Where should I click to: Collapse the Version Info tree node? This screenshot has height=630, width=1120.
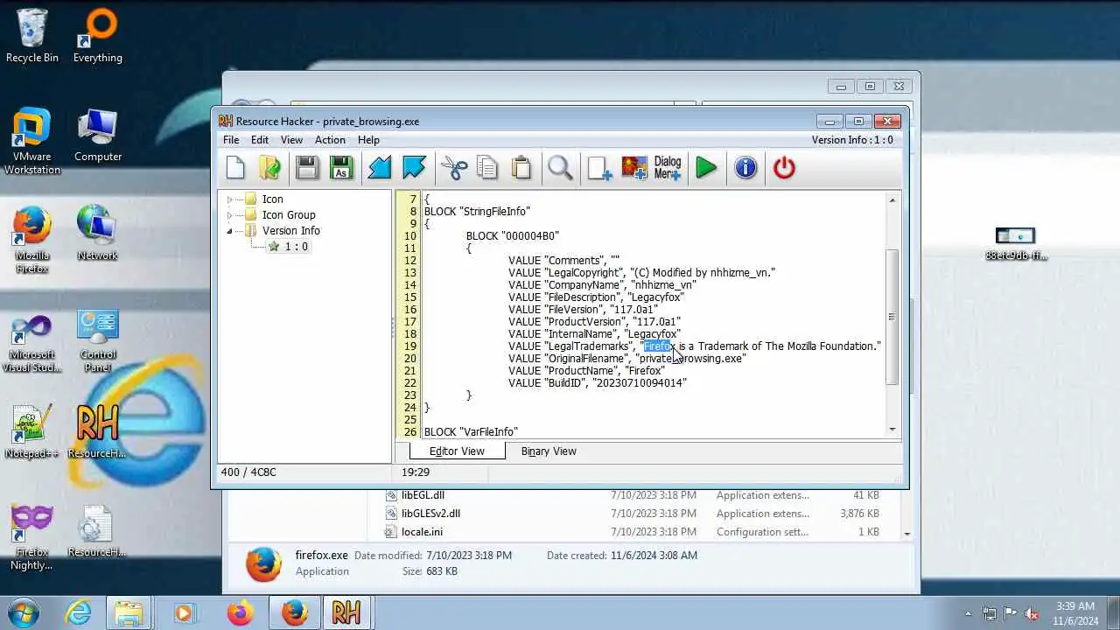click(229, 231)
